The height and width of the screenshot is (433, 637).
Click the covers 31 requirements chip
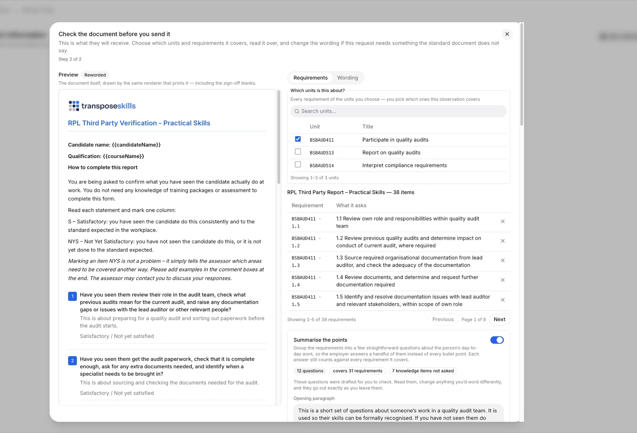[x=358, y=371]
